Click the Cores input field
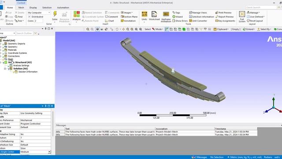Image resolution: width=282 pixels, height=159 pixels. (x=39, y=21)
